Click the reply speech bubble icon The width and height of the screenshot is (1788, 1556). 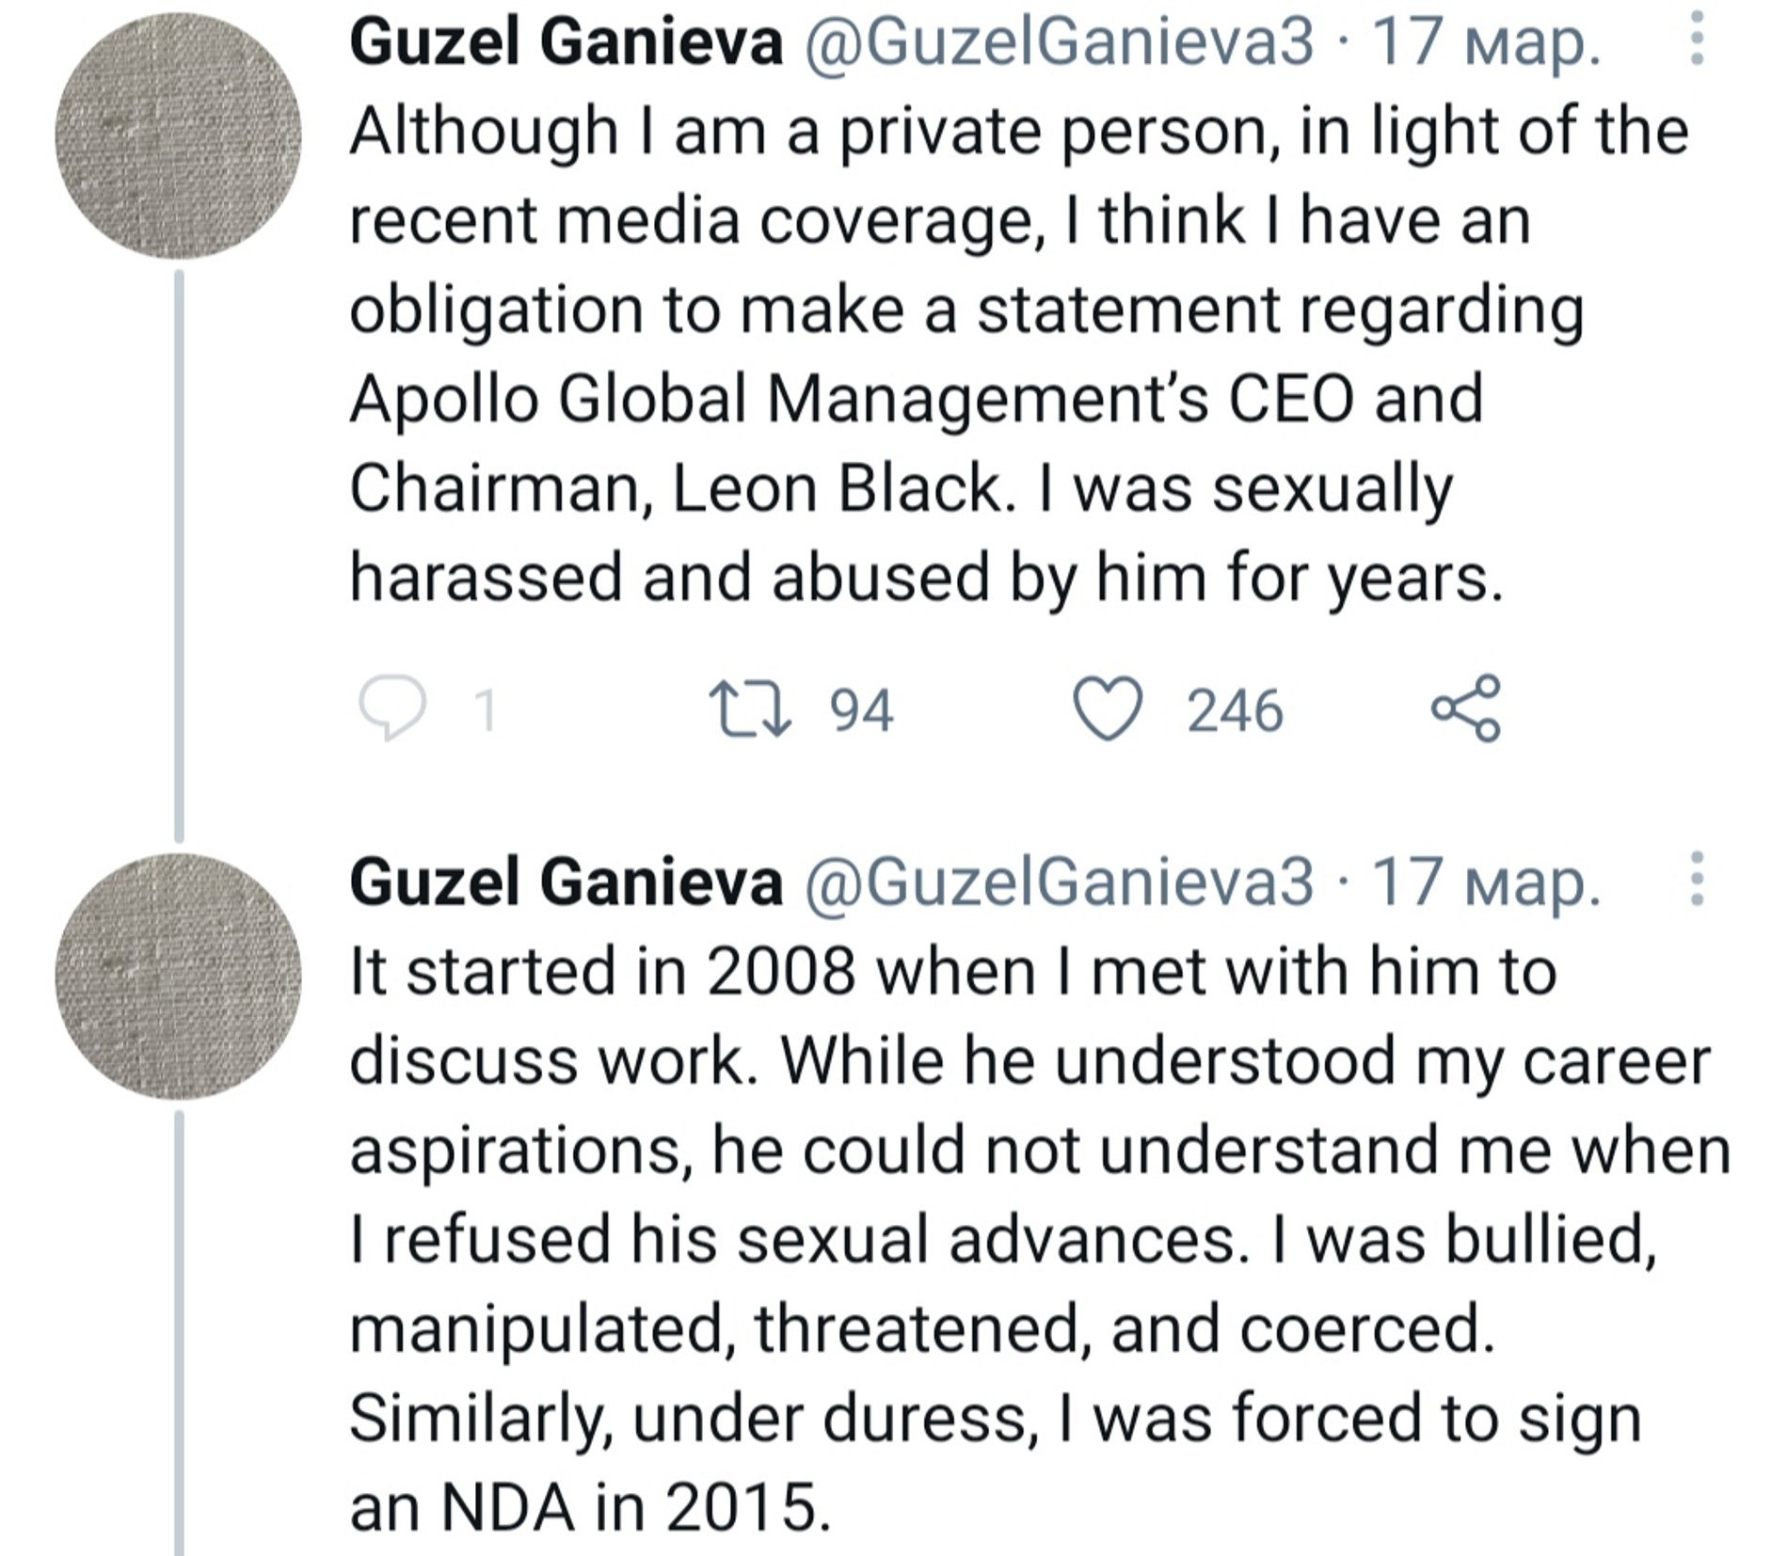[x=392, y=708]
